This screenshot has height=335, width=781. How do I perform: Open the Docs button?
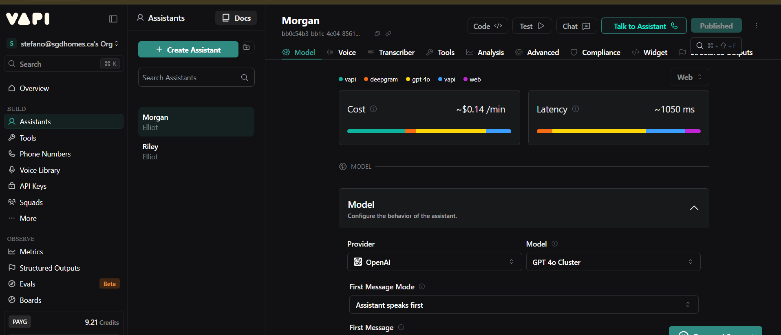tap(236, 18)
